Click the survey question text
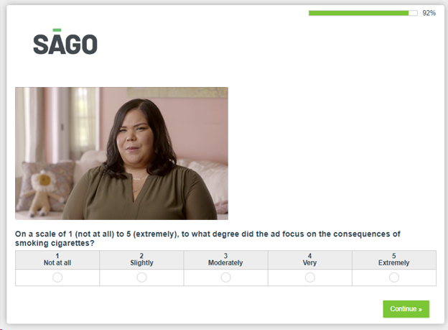448x330 pixels. point(207,239)
